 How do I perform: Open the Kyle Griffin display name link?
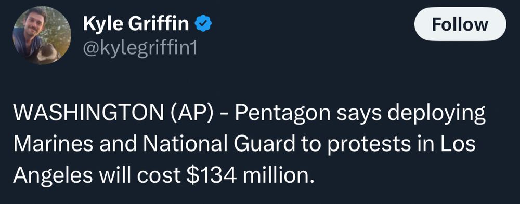pos(136,24)
